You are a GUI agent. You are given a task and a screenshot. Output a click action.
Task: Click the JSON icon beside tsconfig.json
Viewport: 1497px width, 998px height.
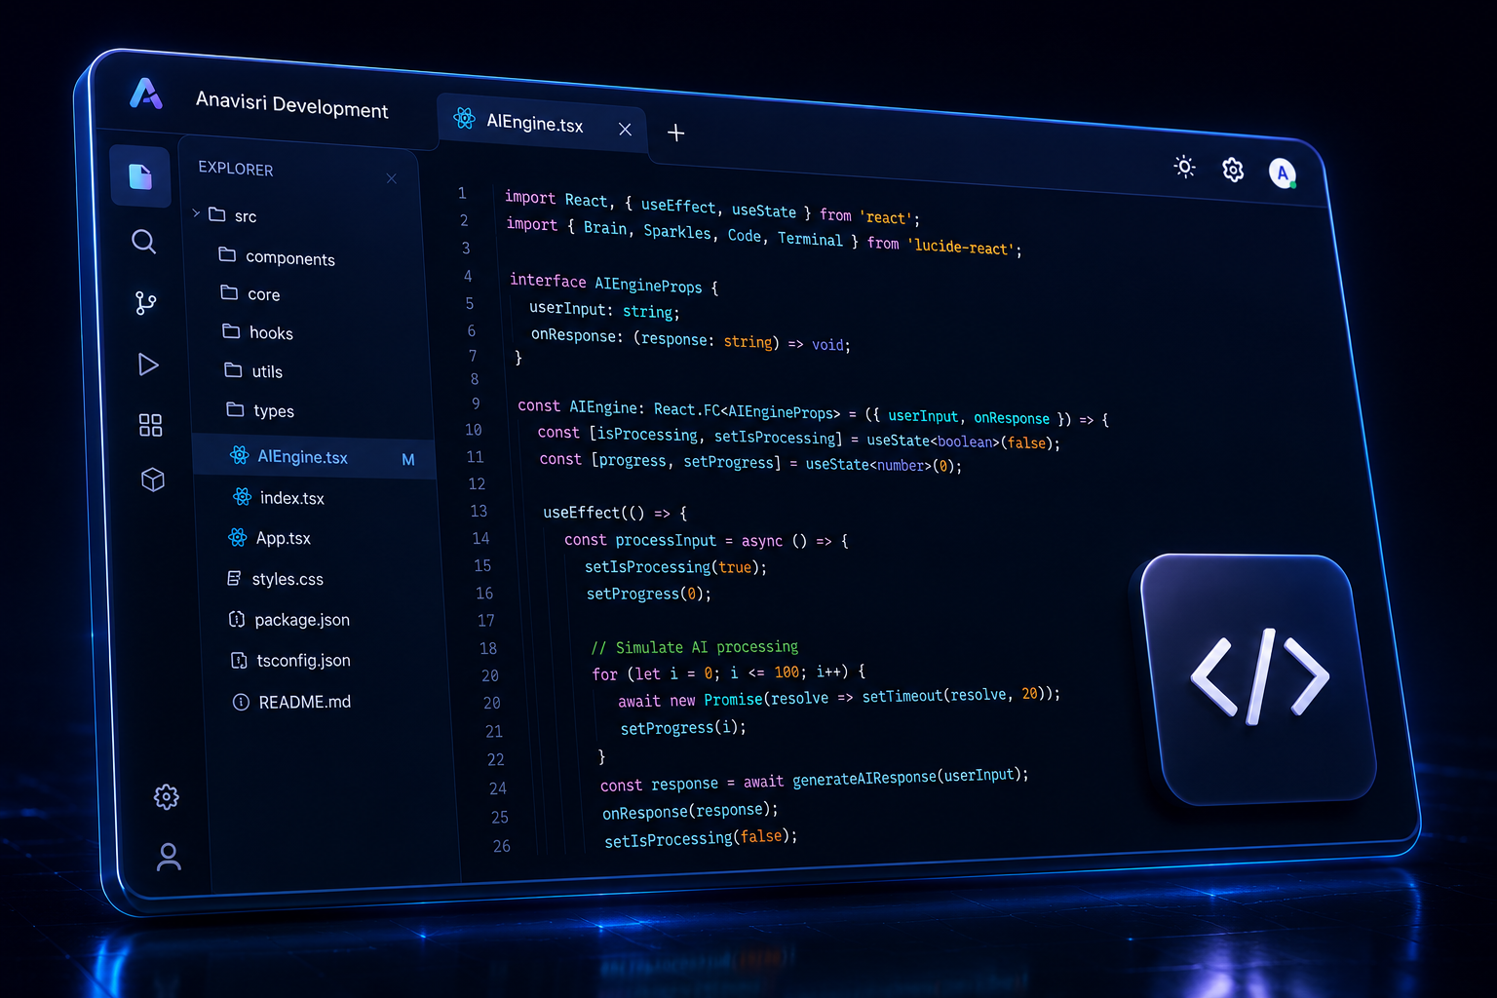coord(239,660)
